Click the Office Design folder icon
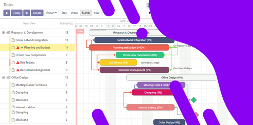The height and width of the screenshot is (125, 253). click(x=8, y=77)
